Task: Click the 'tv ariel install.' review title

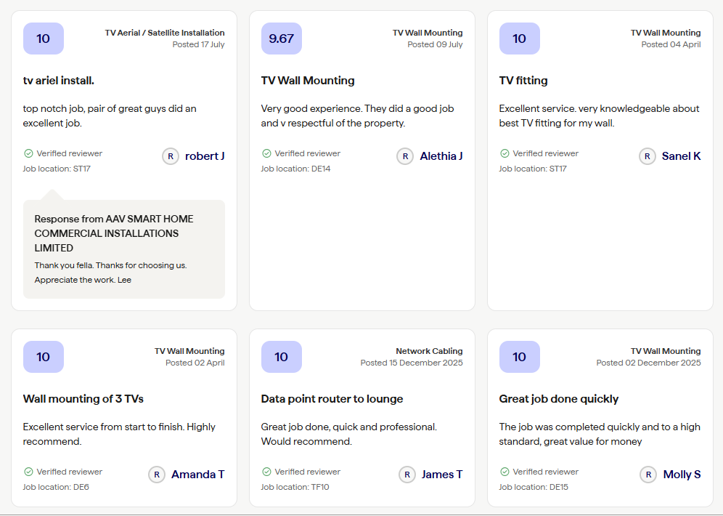Action: coord(59,81)
